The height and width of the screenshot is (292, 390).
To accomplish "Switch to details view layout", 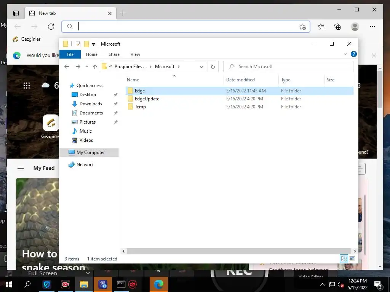I will [x=344, y=259].
